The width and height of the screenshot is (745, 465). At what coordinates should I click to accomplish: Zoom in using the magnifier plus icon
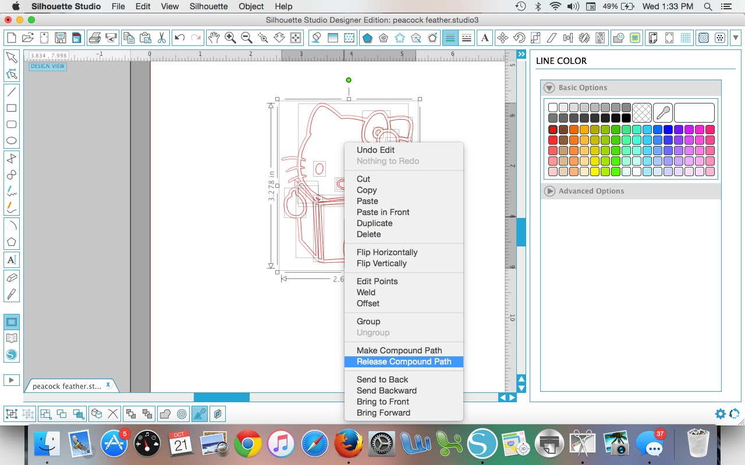coord(230,38)
